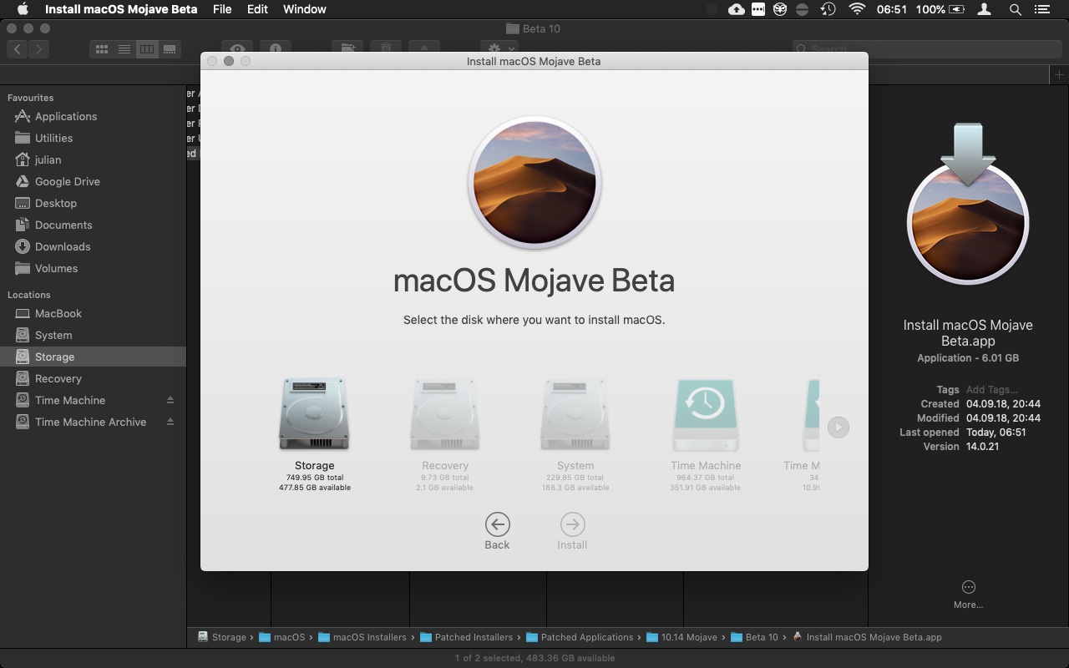Click Finder forward navigation arrow
Image resolution: width=1069 pixels, height=668 pixels.
(x=39, y=49)
